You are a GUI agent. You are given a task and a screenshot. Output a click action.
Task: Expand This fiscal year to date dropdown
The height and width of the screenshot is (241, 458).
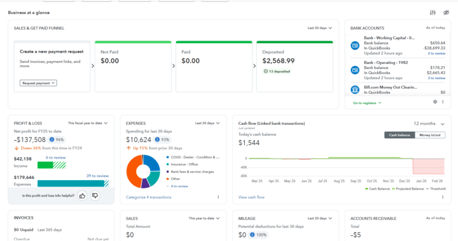(x=88, y=123)
